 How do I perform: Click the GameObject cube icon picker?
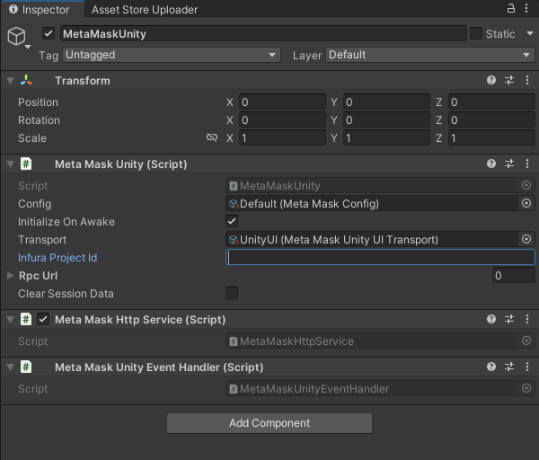pos(18,37)
